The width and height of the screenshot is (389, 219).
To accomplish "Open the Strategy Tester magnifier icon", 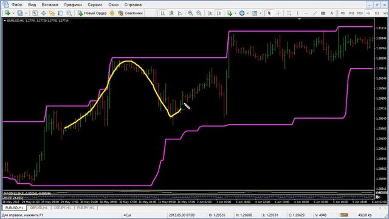I will (69, 13).
